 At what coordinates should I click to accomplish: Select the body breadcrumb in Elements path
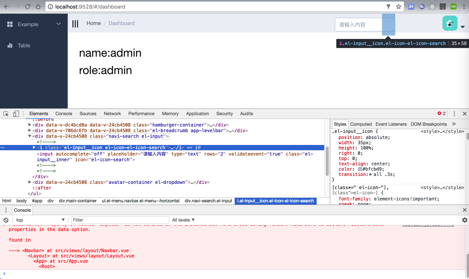point(22,201)
